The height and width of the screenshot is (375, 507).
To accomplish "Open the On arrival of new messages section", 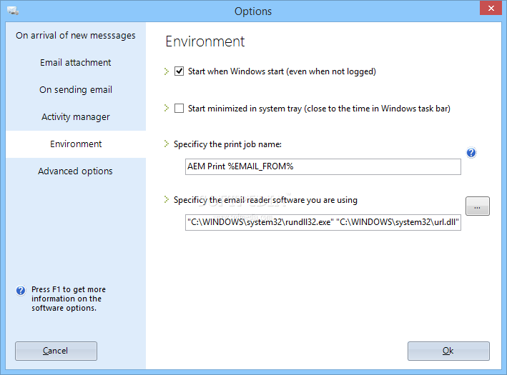I will (76, 36).
